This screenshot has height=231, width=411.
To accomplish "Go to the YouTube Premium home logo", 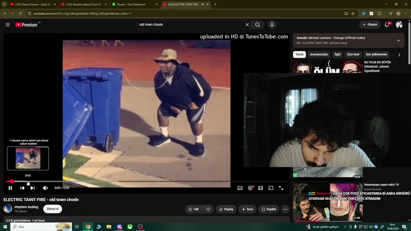I will pos(26,25).
